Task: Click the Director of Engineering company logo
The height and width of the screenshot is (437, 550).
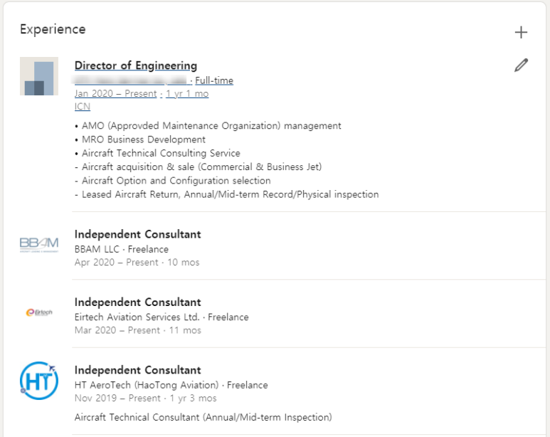Action: 39,76
